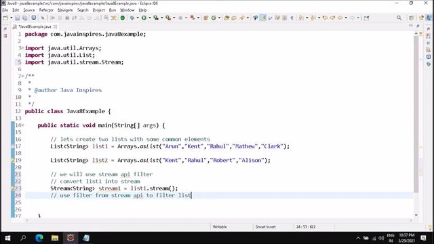Image resolution: width=434 pixels, height=244 pixels.
Task: Click the Save All icon
Action: coord(24,18)
